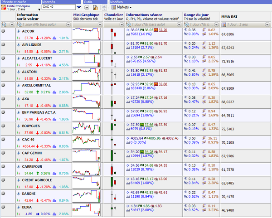Open the ALCATEL-LUCENT stock name
Image resolution: width=272 pixels, height=218 pixels.
tap(37, 58)
